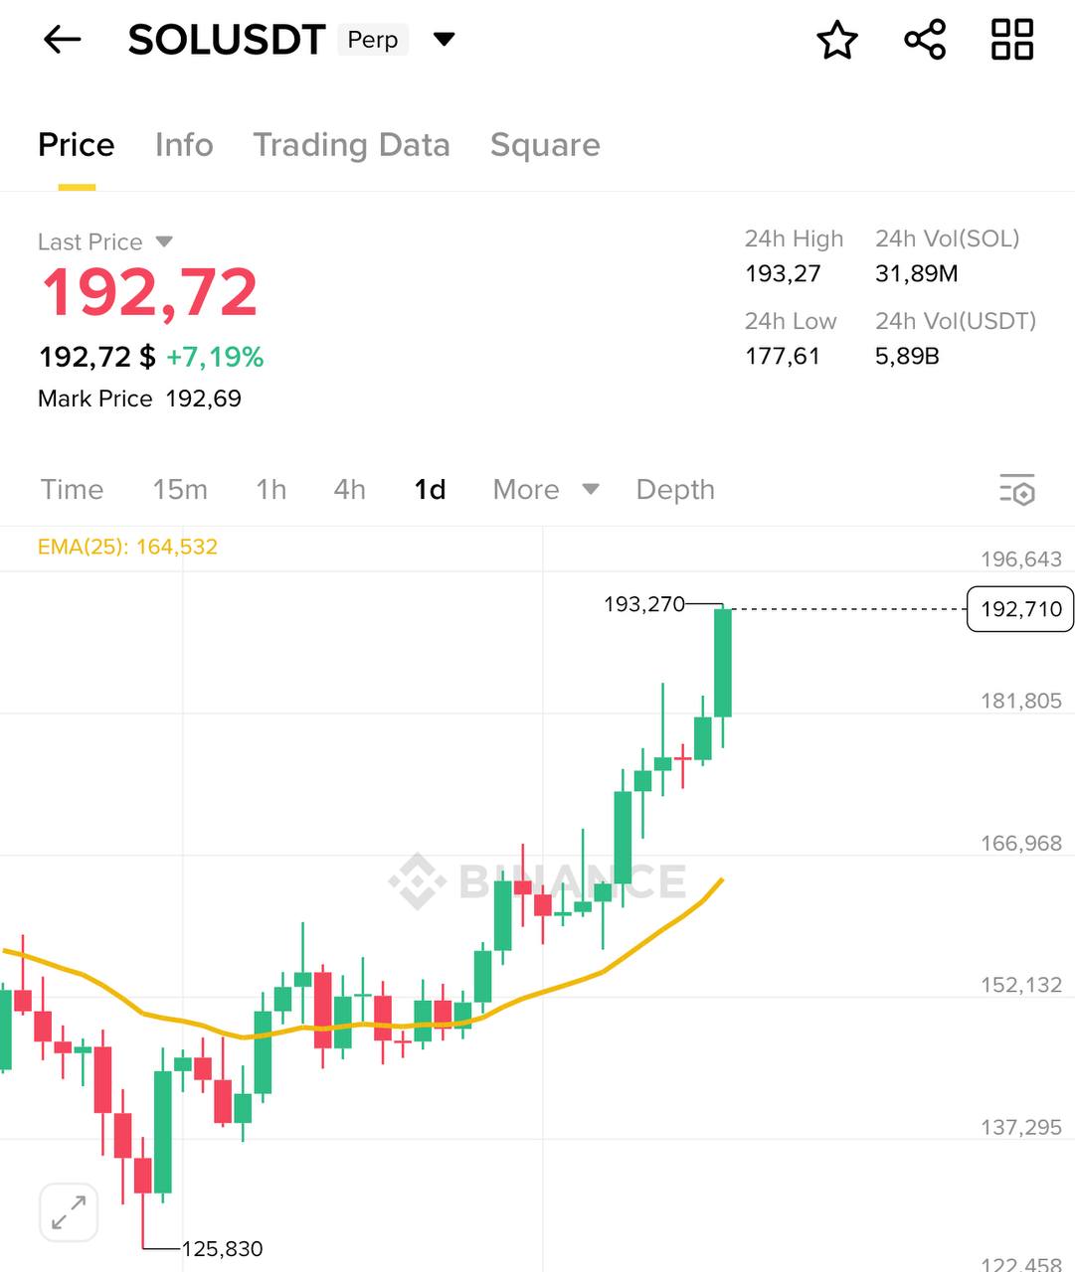This screenshot has height=1272, width=1075.
Task: Open the grid layout menu icon
Action: (x=1012, y=40)
